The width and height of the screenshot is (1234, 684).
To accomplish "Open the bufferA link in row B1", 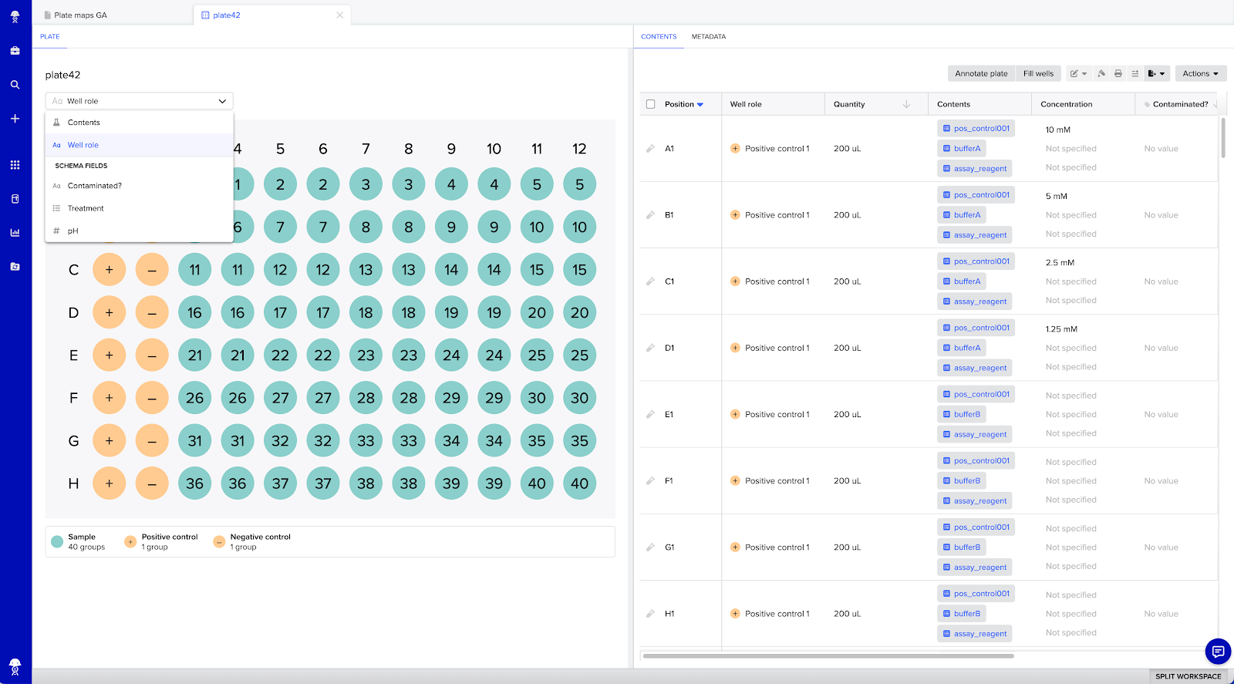I will pos(962,215).
